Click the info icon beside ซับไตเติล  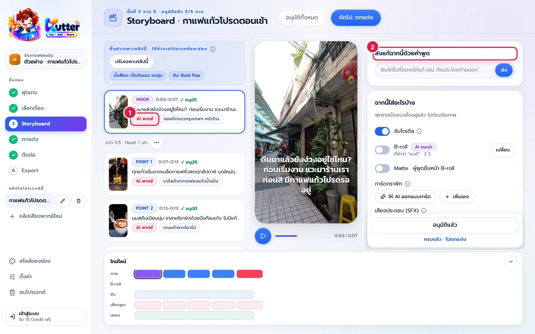(419, 131)
